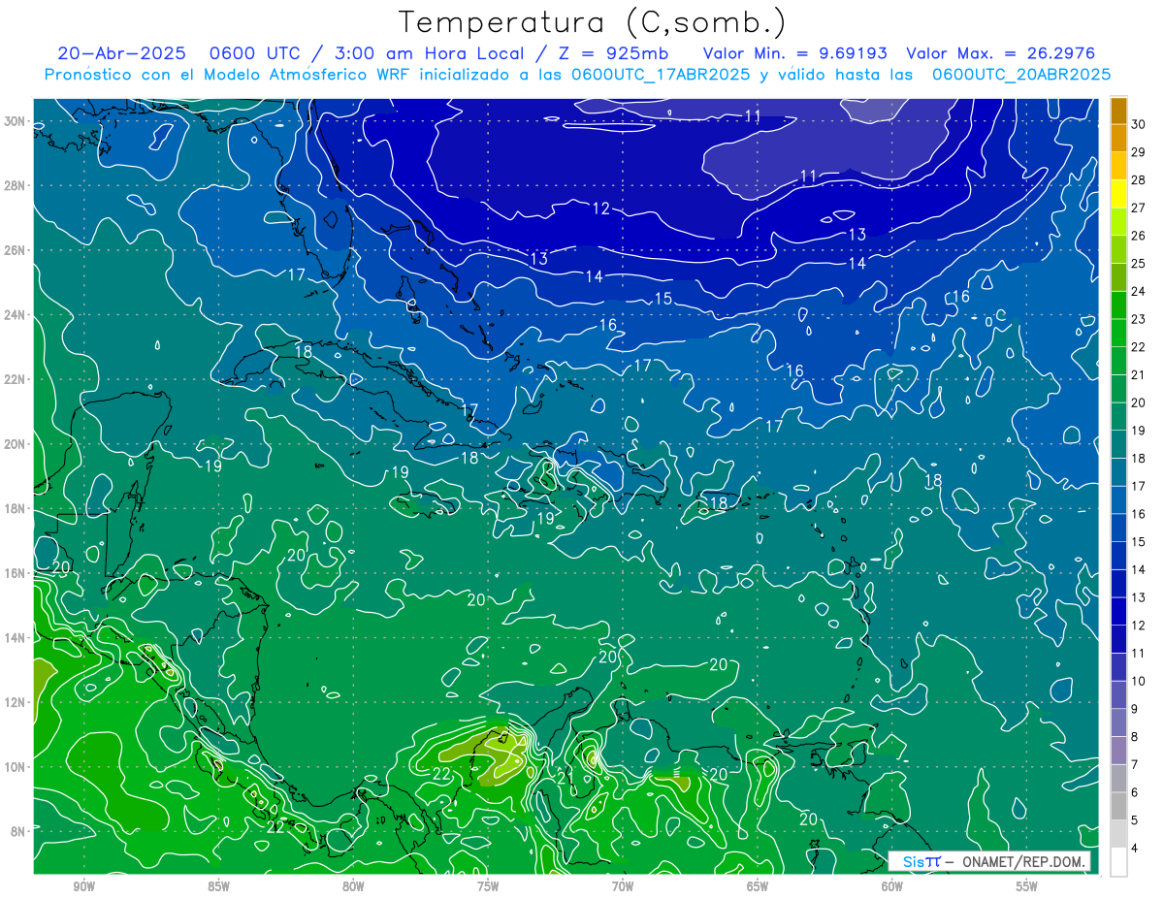The height and width of the screenshot is (899, 1164).
Task: Click the '30N' latitude axis label
Action: click(x=16, y=121)
